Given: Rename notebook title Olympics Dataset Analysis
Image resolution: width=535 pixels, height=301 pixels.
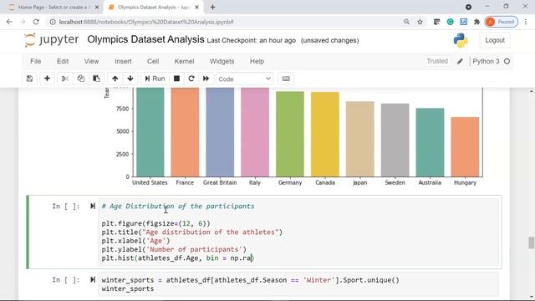Looking at the screenshot, I should [145, 39].
